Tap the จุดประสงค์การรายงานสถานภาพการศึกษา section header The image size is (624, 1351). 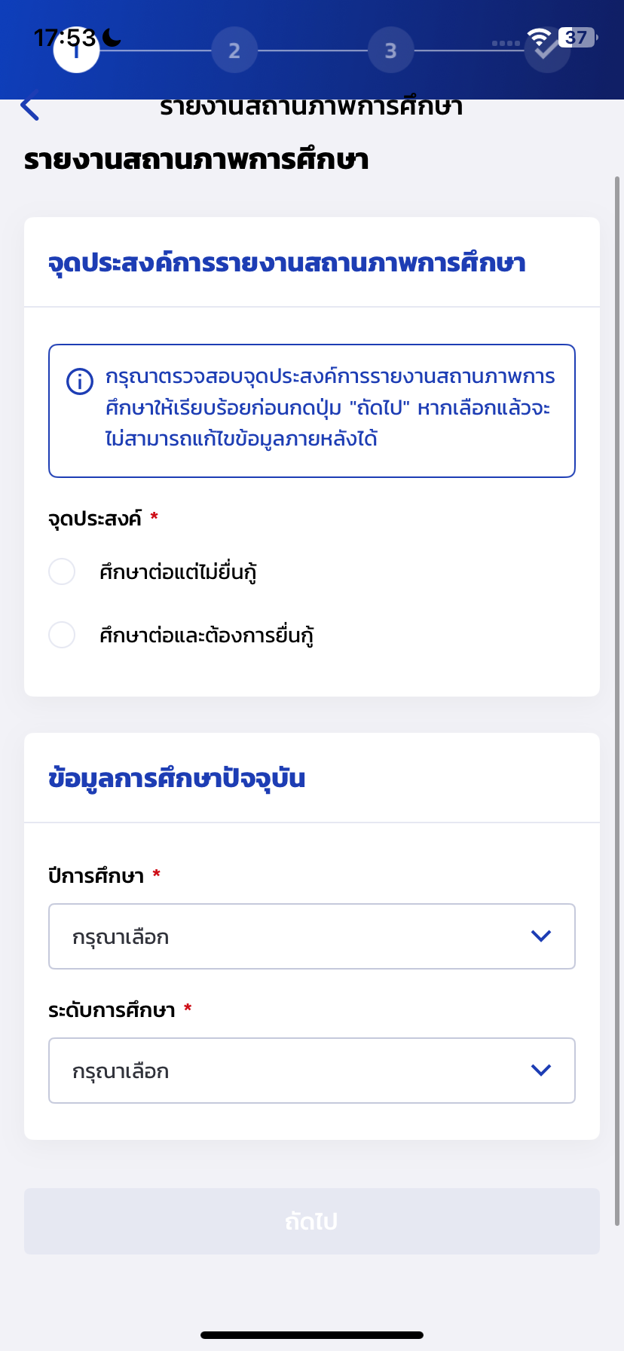click(x=286, y=263)
